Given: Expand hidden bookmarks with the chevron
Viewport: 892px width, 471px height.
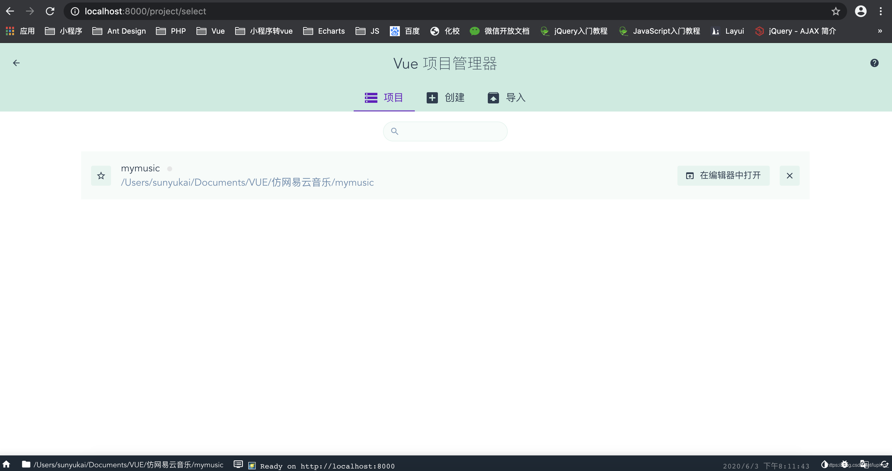Looking at the screenshot, I should point(880,31).
